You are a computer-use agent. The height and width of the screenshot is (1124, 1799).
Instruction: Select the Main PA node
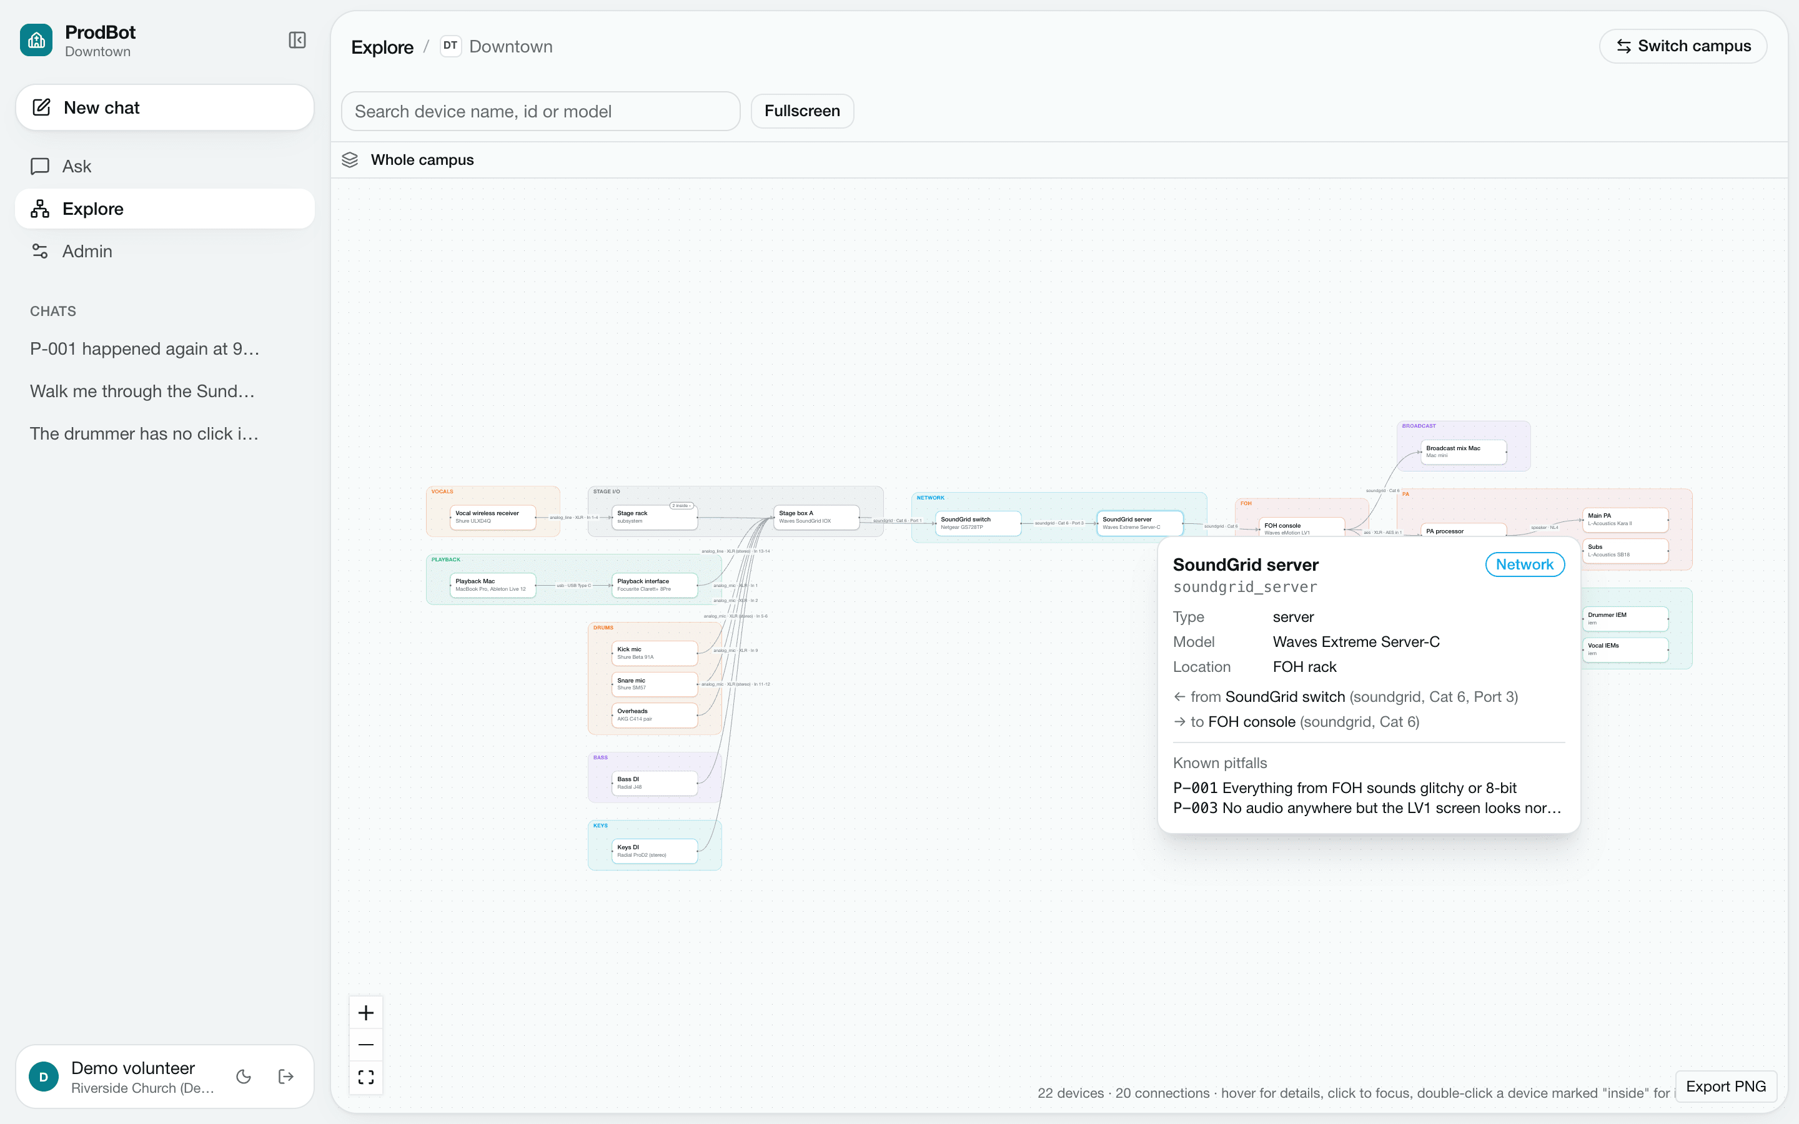1625,519
